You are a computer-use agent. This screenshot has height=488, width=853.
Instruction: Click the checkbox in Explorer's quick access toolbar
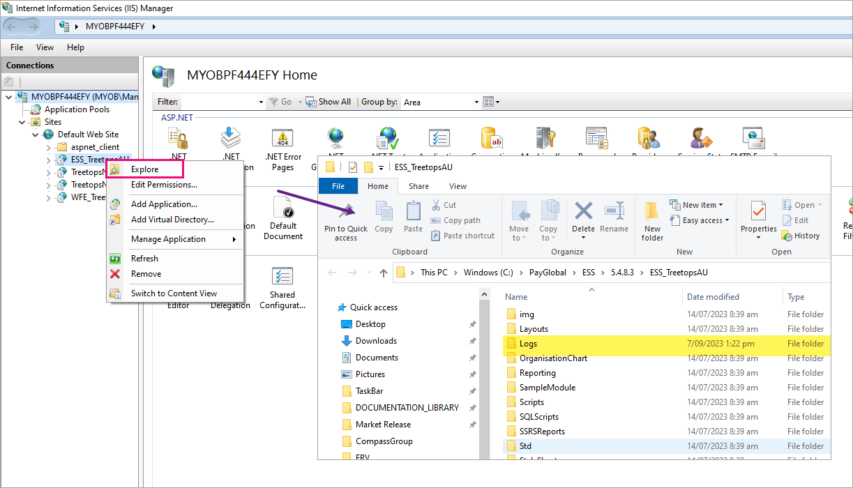[353, 167]
